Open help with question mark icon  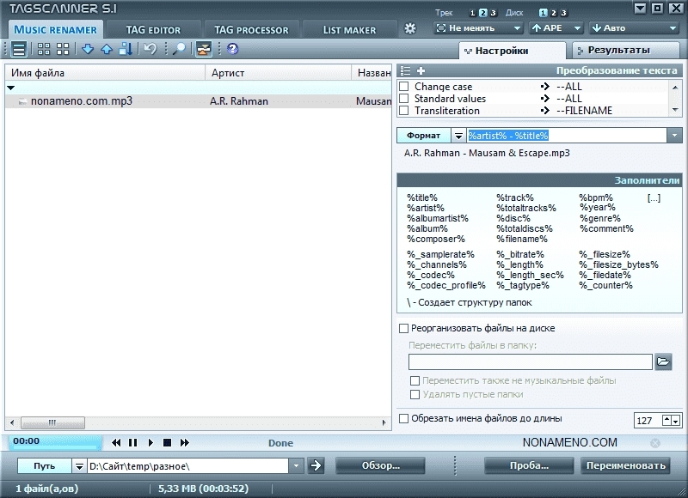click(232, 49)
